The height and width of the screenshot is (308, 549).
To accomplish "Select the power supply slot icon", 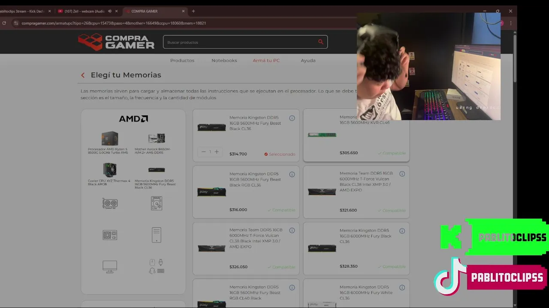I will coord(110,235).
